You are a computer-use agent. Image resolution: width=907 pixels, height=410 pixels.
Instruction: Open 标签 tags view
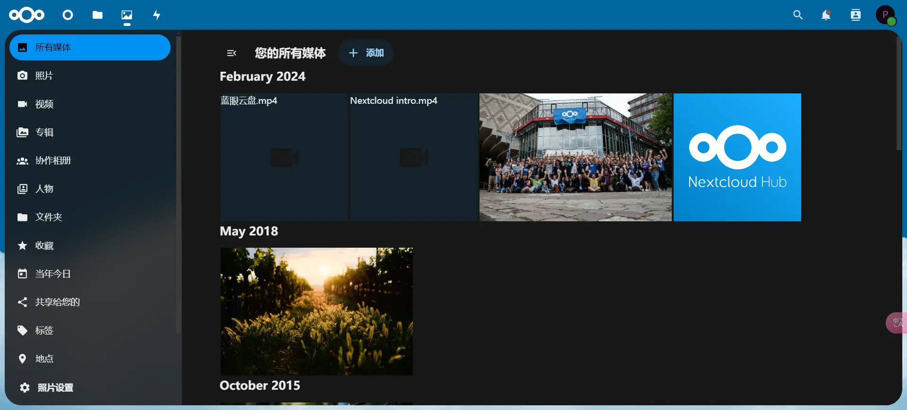pyautogui.click(x=90, y=330)
